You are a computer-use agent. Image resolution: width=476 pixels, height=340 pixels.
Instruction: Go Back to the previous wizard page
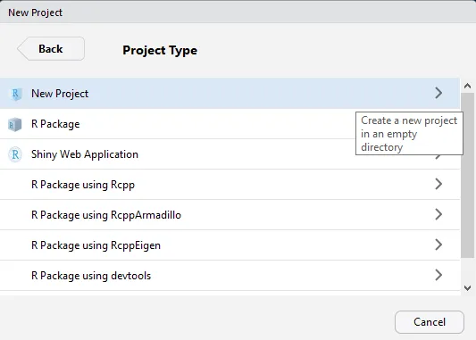[x=51, y=49]
